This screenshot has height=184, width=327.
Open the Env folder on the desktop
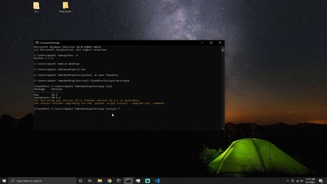[36, 7]
